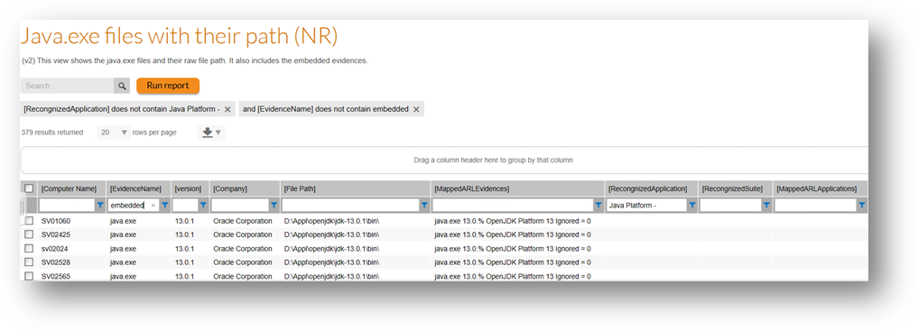Click the Run report button
Image resolution: width=918 pixels, height=331 pixels.
(x=168, y=86)
